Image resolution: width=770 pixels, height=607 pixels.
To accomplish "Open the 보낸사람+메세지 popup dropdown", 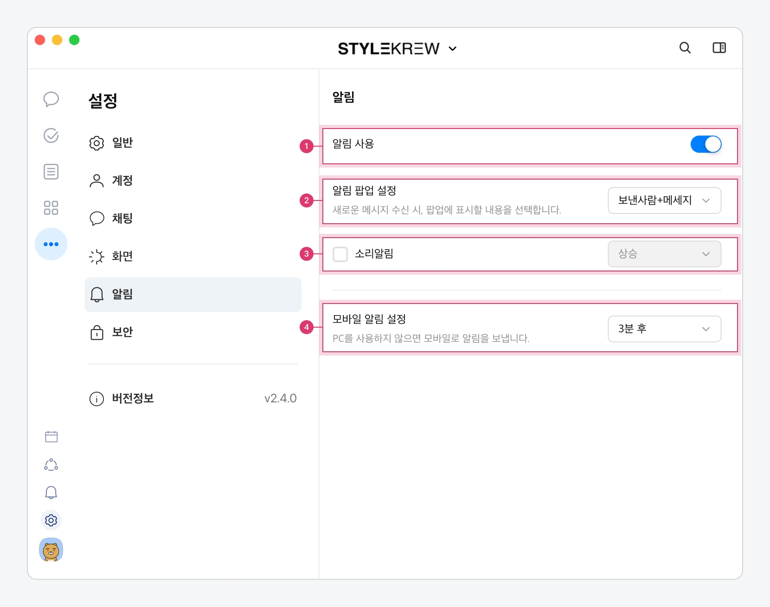I will 664,200.
